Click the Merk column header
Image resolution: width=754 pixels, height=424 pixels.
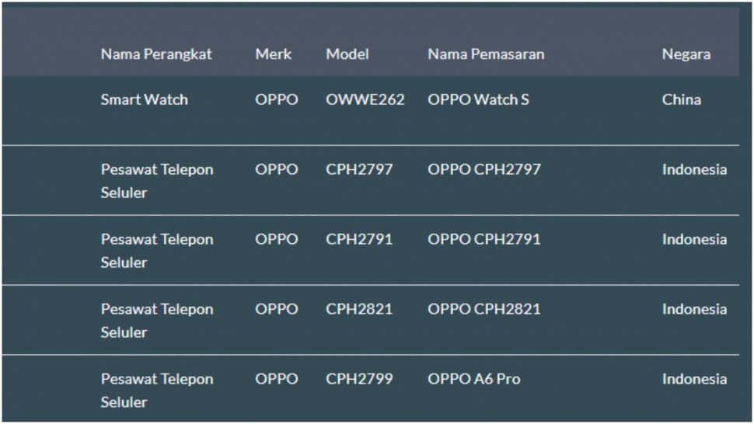[274, 54]
